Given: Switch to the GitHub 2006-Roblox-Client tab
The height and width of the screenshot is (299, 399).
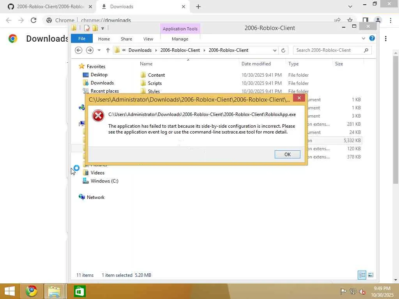Looking at the screenshot, I should pos(50,7).
